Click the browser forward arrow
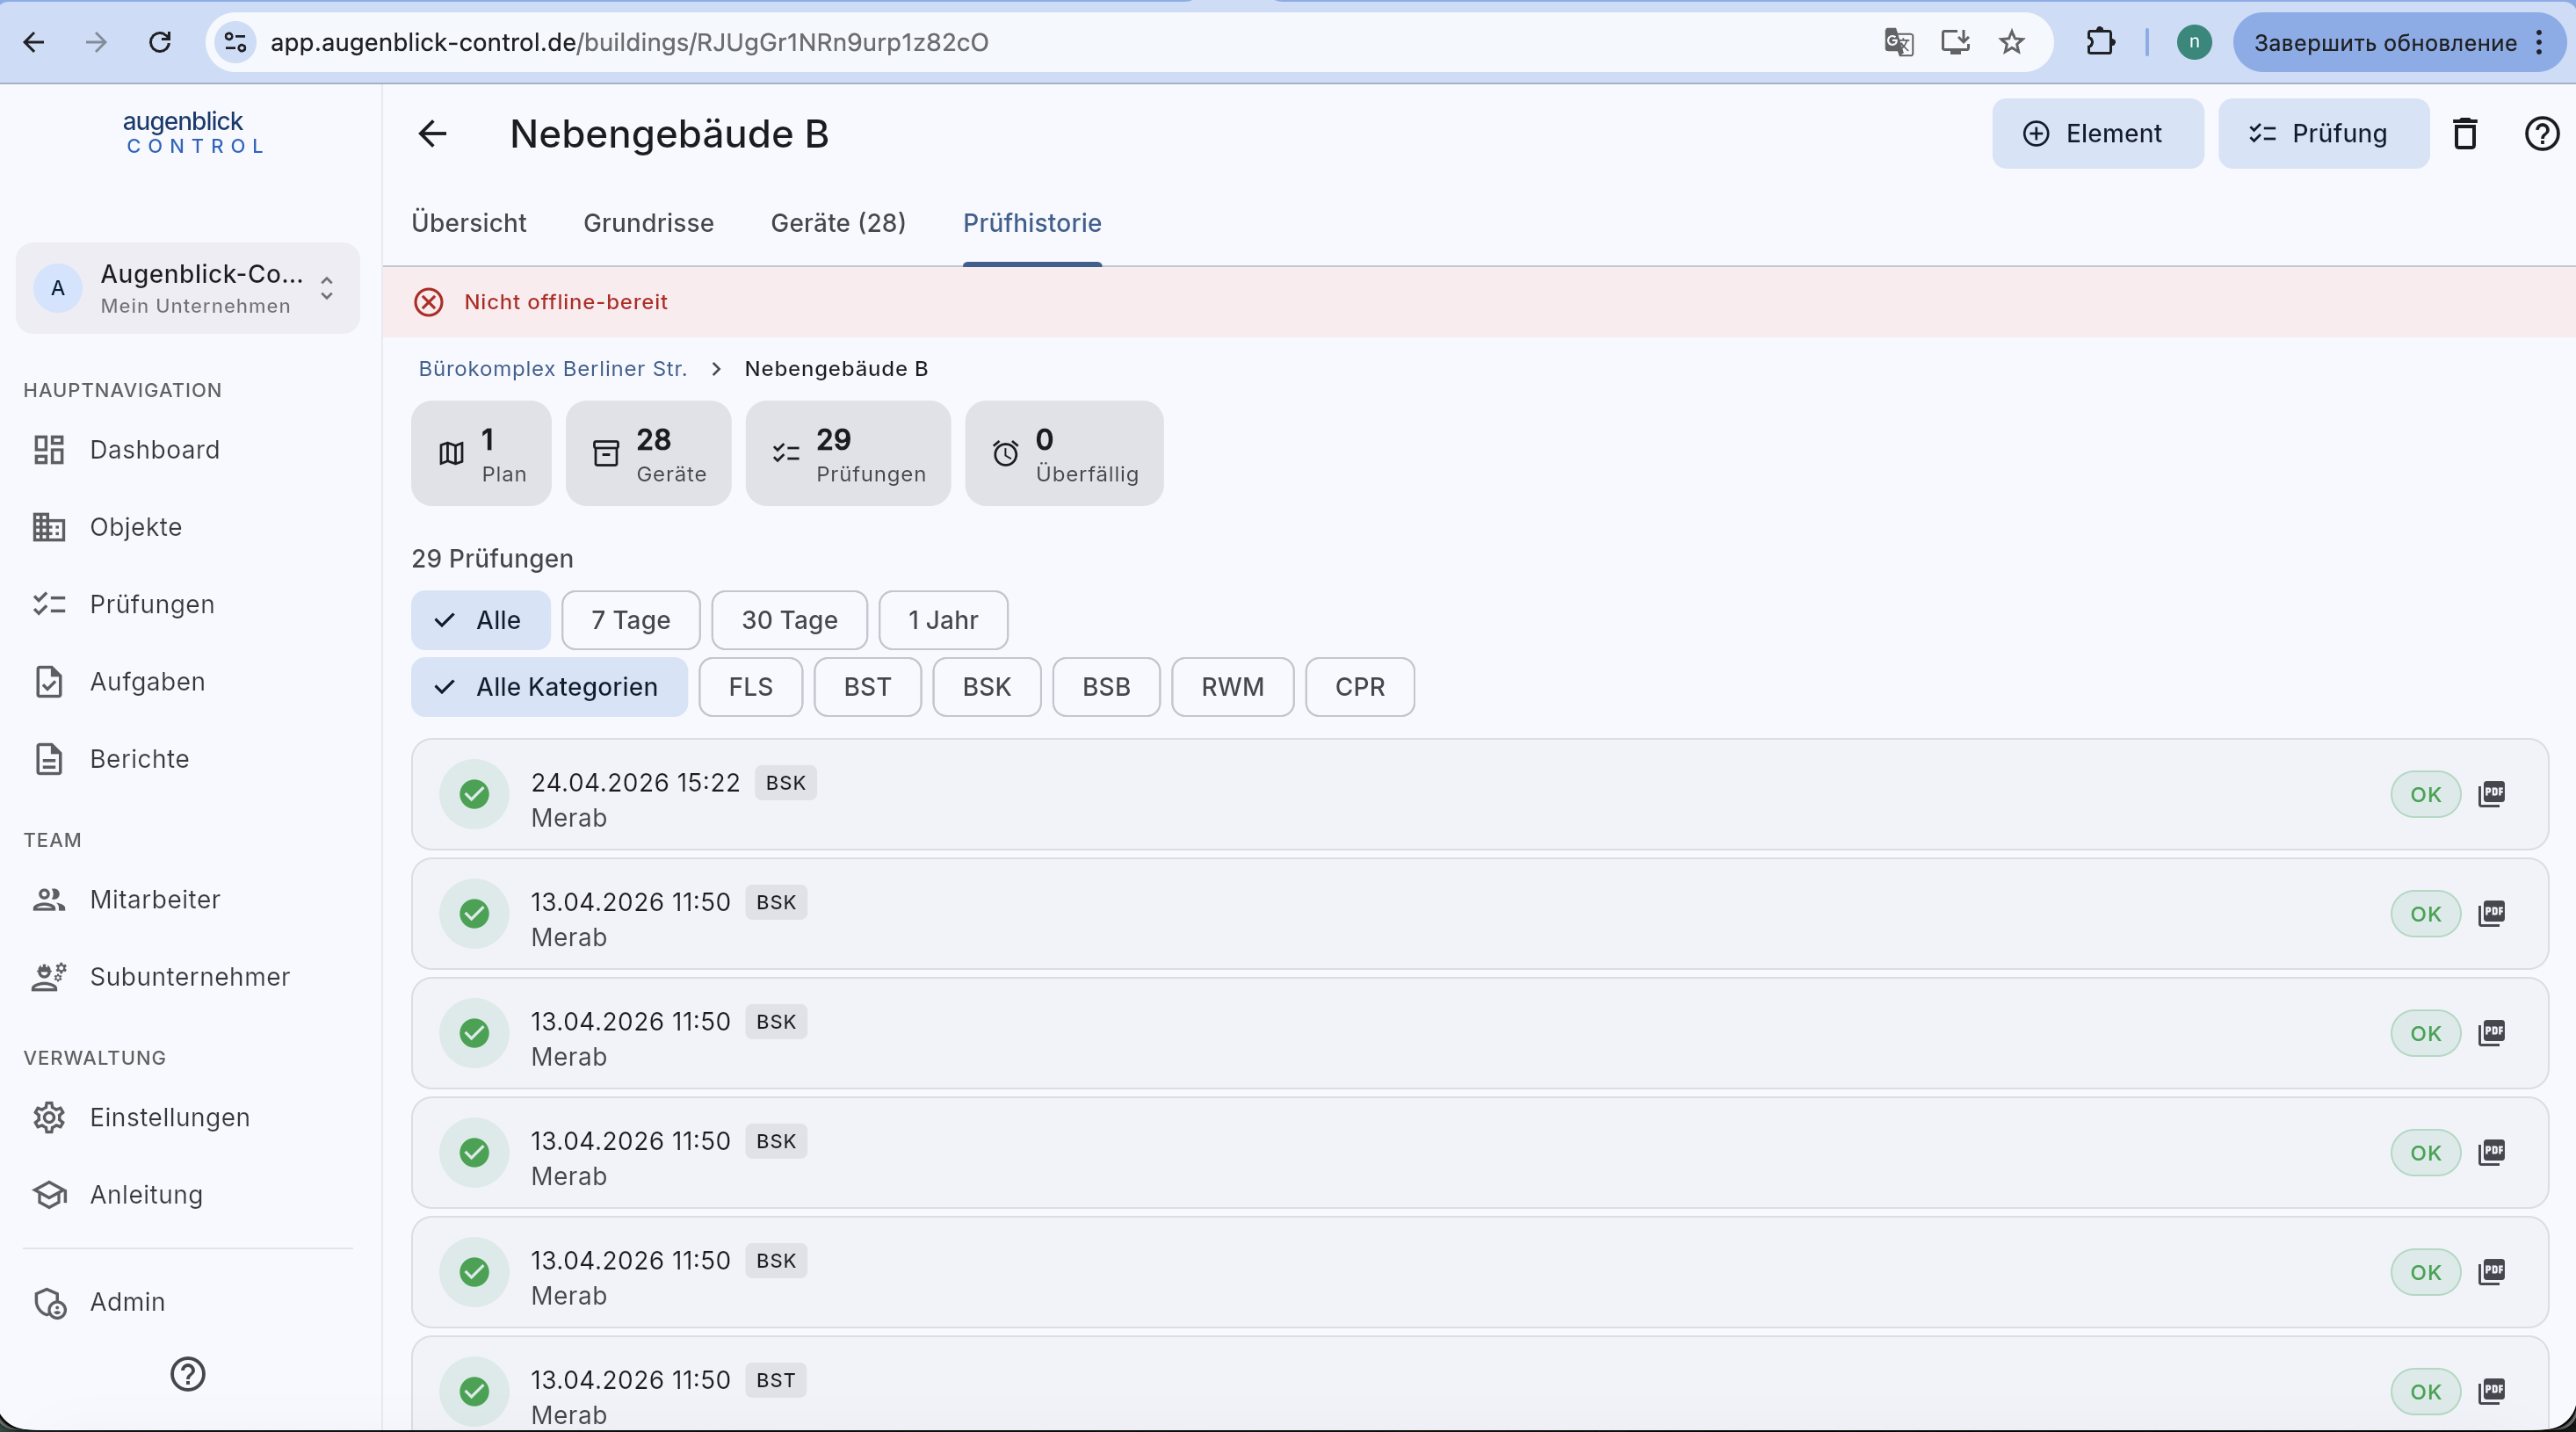This screenshot has width=2576, height=1432. (96, 42)
